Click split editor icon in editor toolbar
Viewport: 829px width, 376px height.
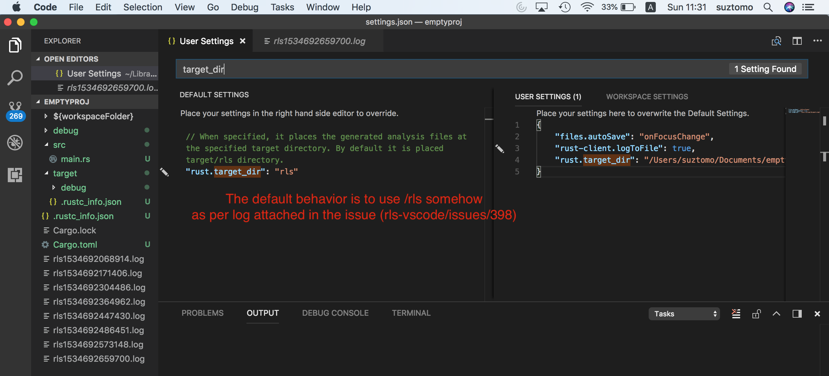click(x=797, y=41)
